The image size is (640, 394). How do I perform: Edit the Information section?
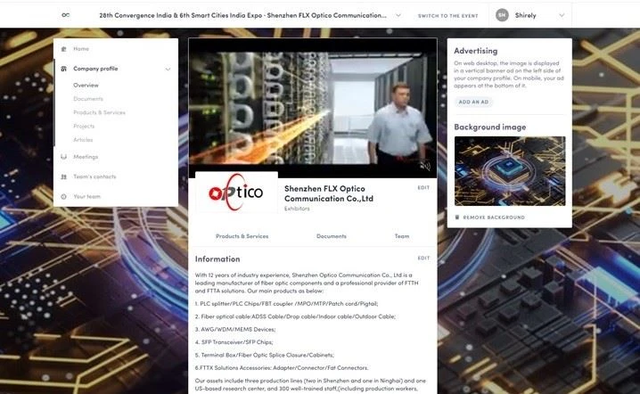pyautogui.click(x=423, y=258)
